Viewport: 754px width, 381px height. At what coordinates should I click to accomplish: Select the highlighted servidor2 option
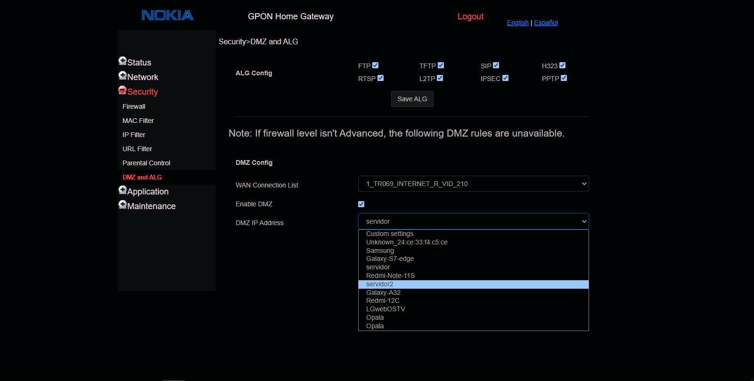click(474, 284)
